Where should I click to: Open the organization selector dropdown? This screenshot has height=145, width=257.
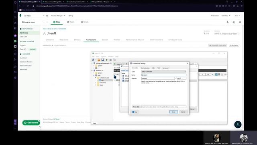coord(33,16)
